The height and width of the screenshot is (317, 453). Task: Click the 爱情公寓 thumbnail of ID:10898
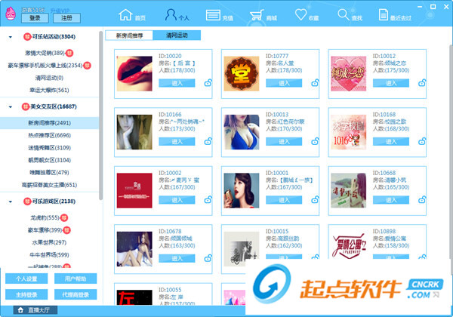[348, 247]
